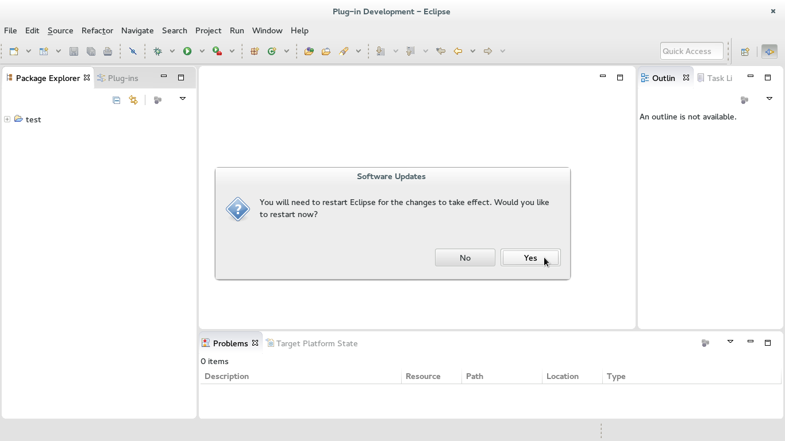Switch to the Plug-ins tab
This screenshot has height=441, width=785.
pos(118,78)
